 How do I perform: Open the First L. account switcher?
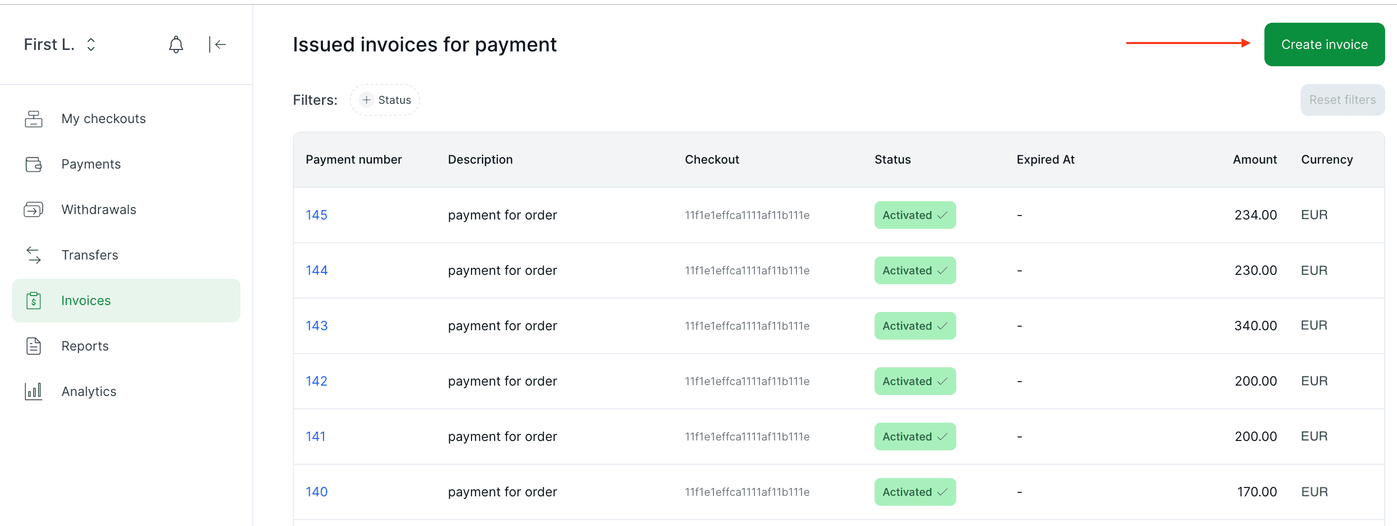[60, 44]
